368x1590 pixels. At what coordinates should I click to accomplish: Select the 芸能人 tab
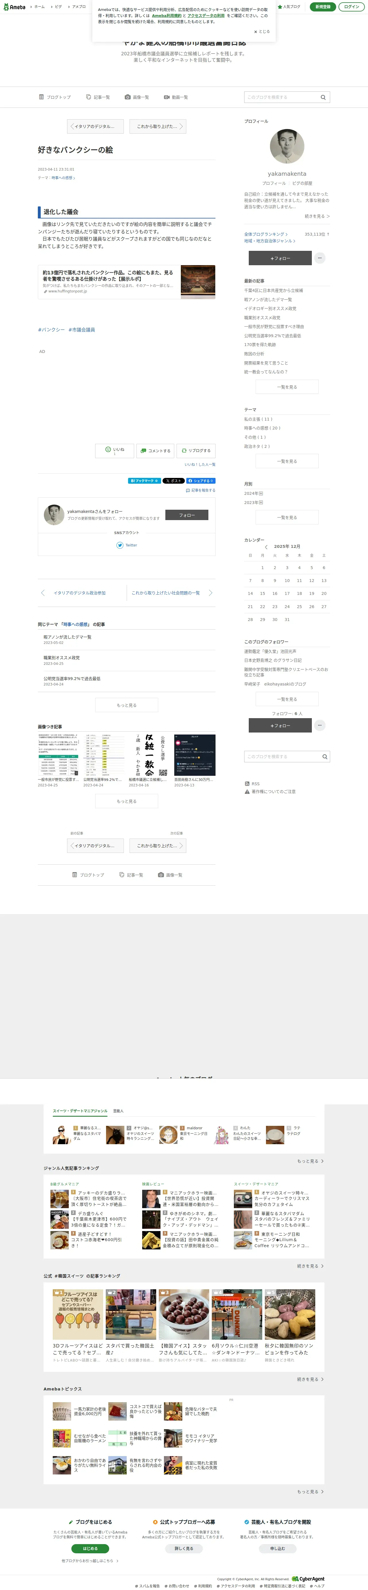coord(119,1111)
